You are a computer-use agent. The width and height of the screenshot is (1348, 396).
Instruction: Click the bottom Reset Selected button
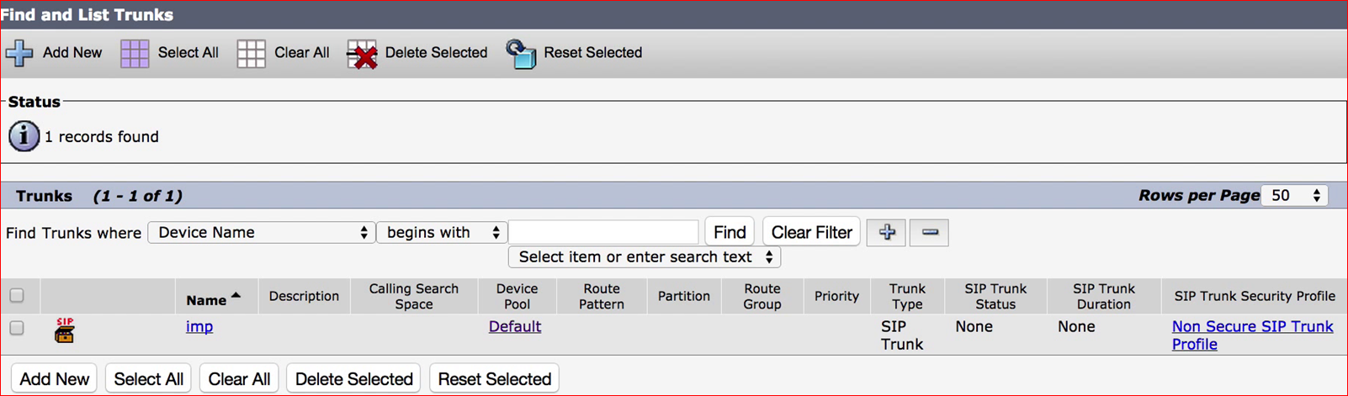[494, 378]
